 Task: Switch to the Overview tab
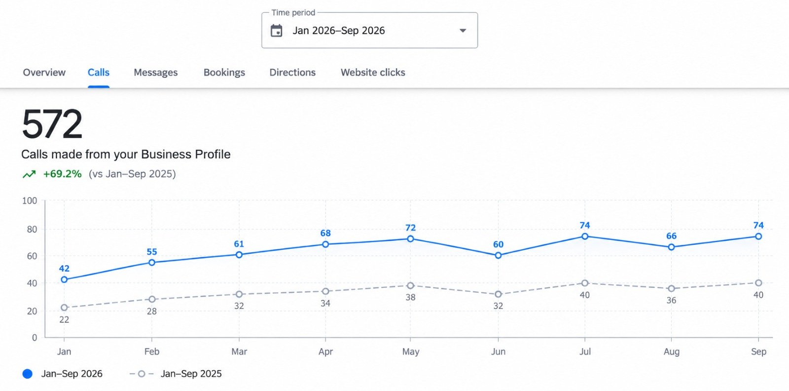[x=44, y=73]
